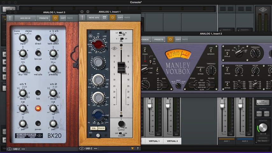Click the shopping cart icon in Neve footer

click(x=132, y=149)
